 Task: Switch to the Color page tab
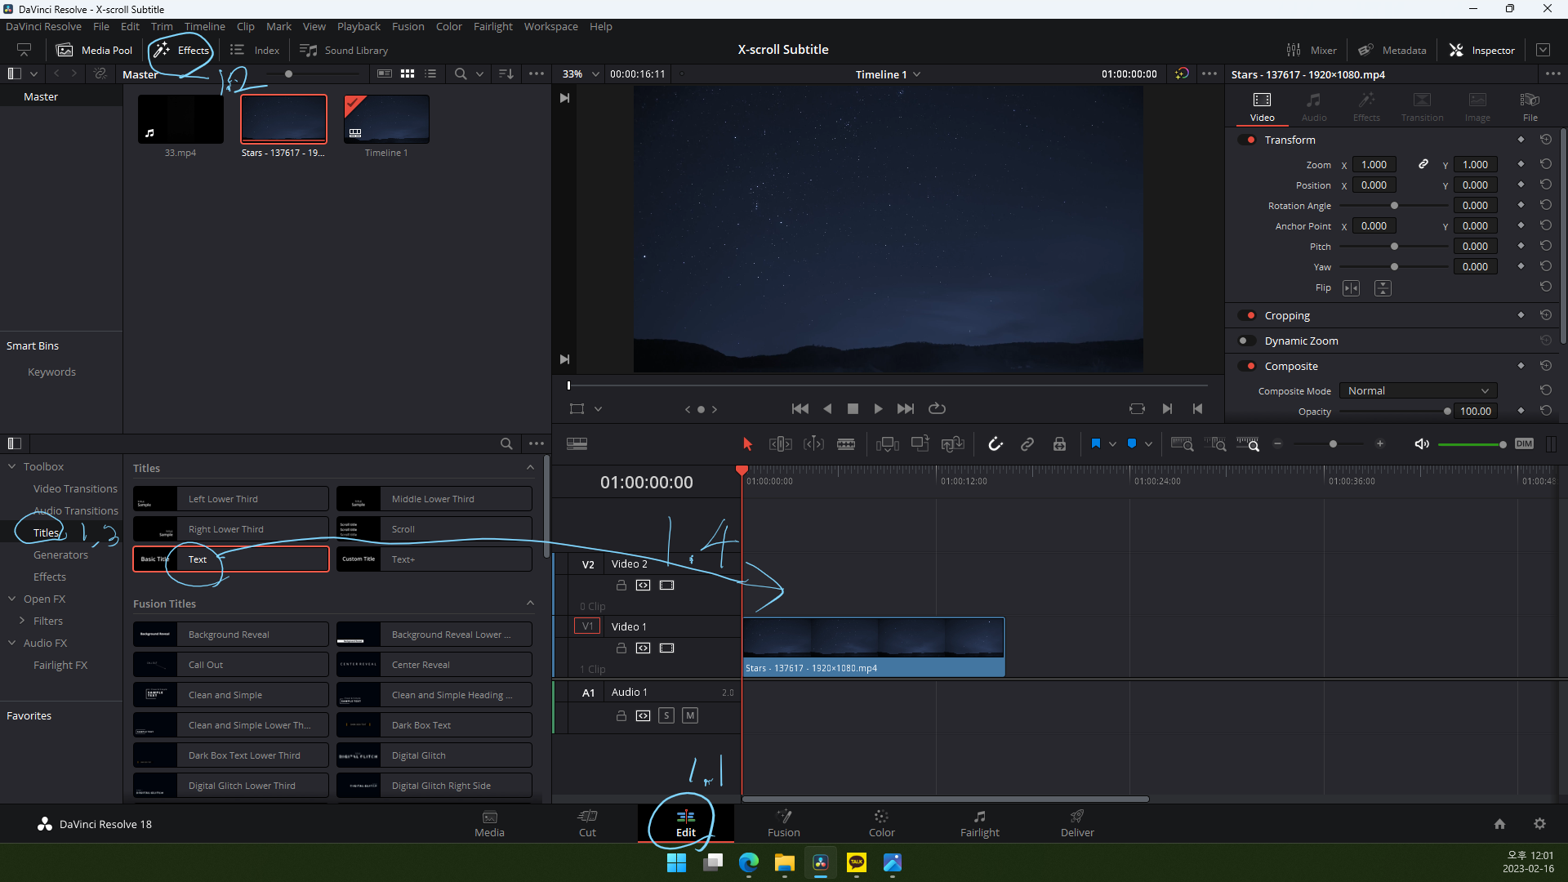point(881,822)
